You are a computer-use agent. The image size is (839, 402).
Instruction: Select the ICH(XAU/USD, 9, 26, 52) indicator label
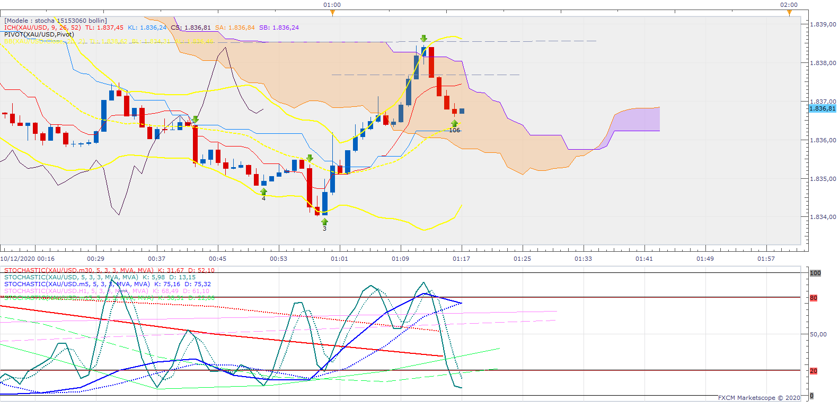point(42,28)
